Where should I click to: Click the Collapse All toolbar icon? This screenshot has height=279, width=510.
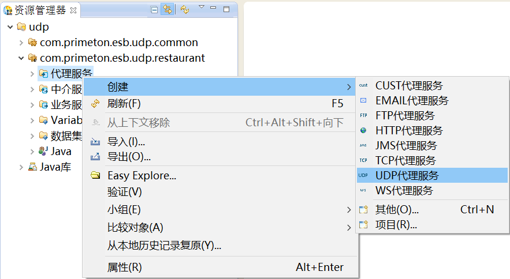tap(154, 9)
